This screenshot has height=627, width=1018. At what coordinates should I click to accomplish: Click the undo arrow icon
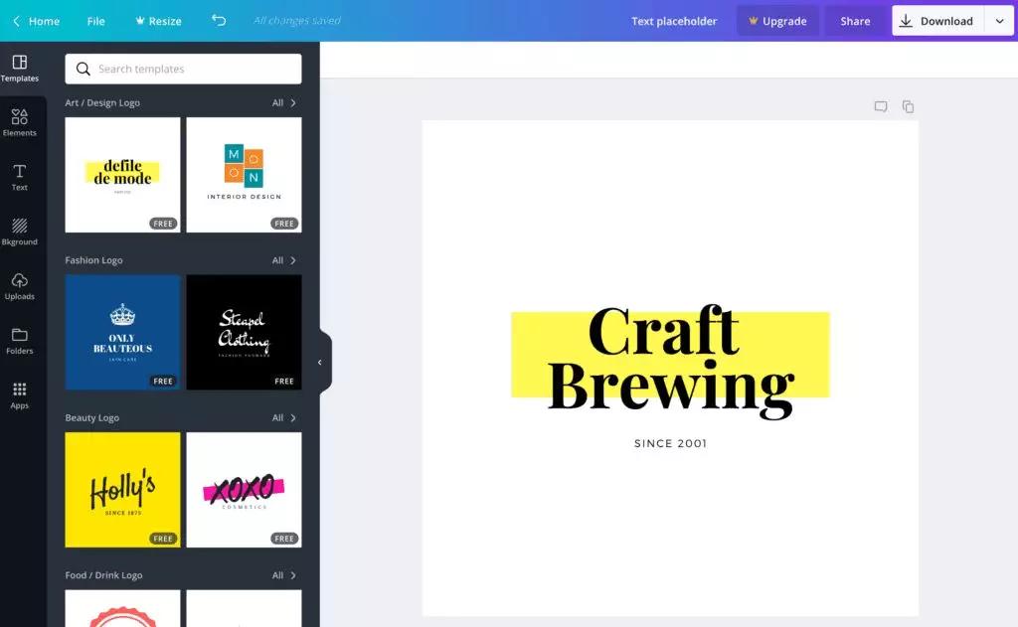click(x=219, y=20)
